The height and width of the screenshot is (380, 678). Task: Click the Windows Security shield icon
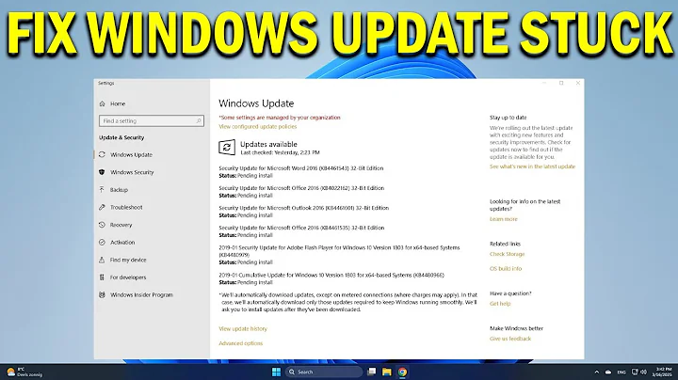pyautogui.click(x=102, y=172)
